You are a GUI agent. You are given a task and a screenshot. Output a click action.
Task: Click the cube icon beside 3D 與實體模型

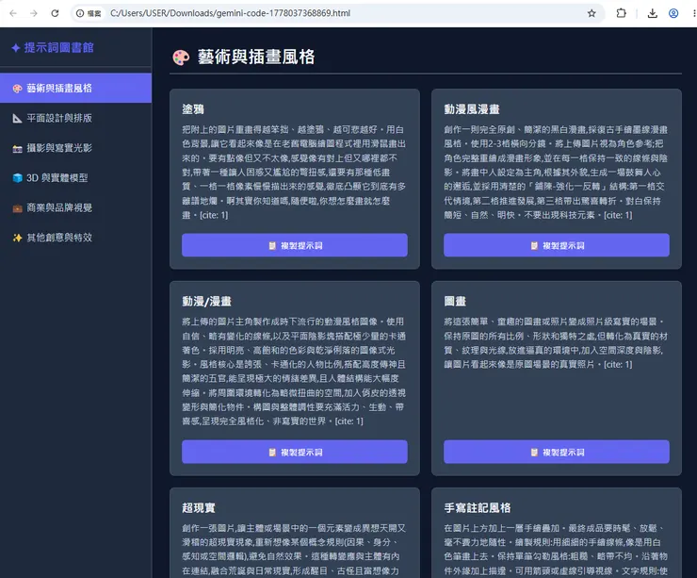17,178
